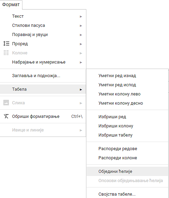Open the Формат menu tab

pyautogui.click(x=11, y=4)
